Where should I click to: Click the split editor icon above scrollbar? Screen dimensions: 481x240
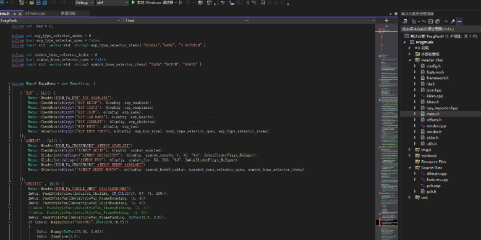coord(386,20)
